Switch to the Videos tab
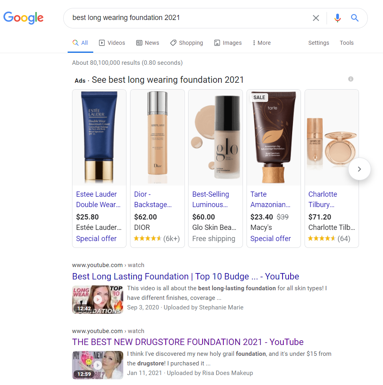 112,43
